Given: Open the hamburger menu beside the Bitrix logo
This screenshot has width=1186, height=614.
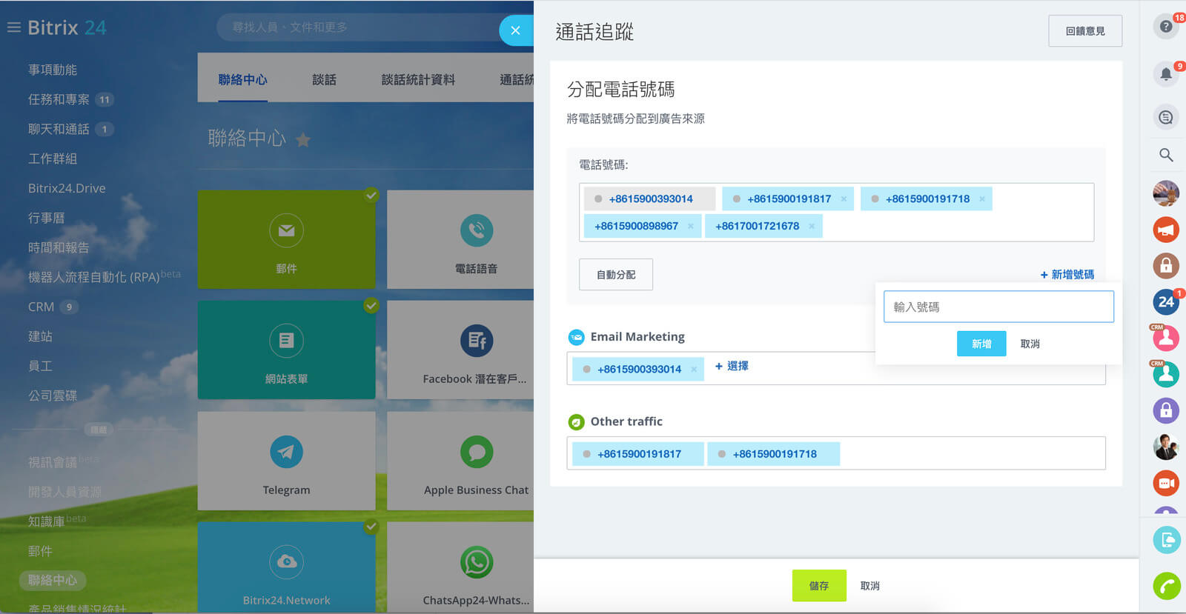Looking at the screenshot, I should [13, 27].
